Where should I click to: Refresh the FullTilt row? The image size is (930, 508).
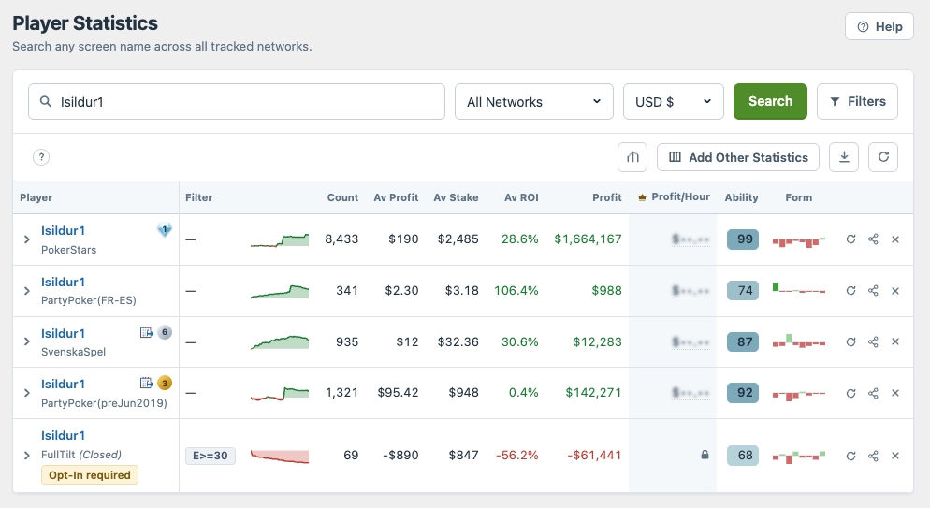[x=850, y=456]
